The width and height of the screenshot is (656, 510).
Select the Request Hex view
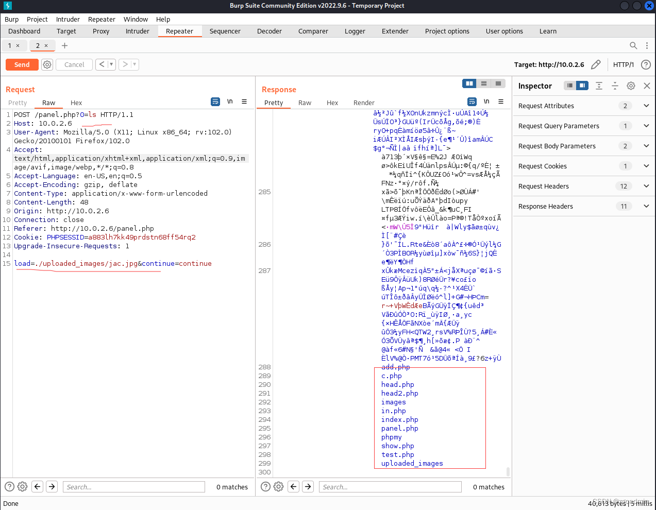click(x=76, y=103)
